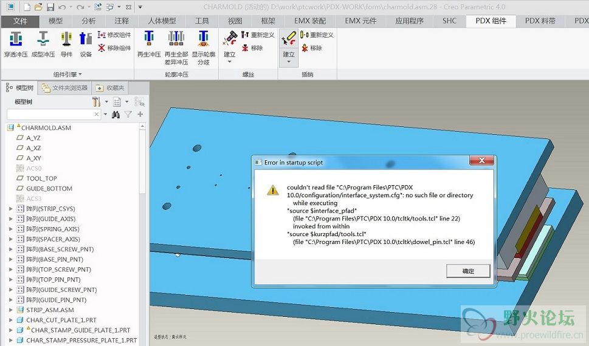The image size is (589, 346).
Task: Click 确定 OK in the error dialog
Action: point(468,271)
